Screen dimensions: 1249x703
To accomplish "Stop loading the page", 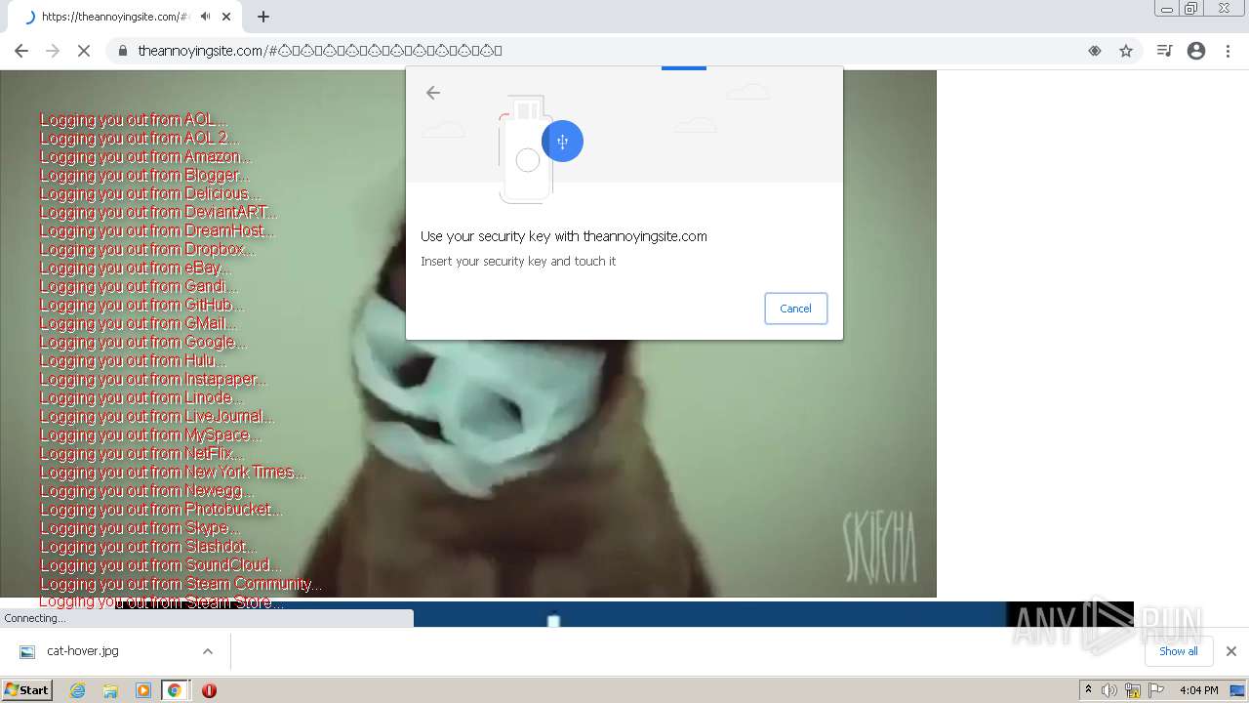I will [x=84, y=51].
